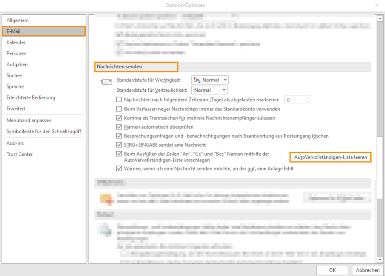Select the E-Mail options category

pyautogui.click(x=44, y=31)
